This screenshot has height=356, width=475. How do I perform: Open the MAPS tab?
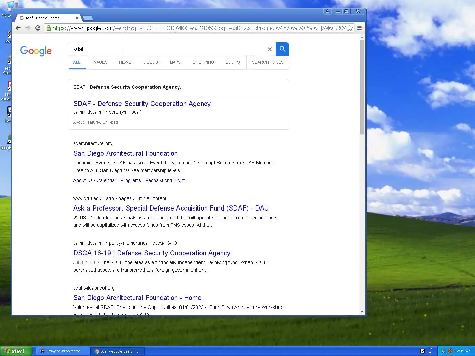pos(175,62)
